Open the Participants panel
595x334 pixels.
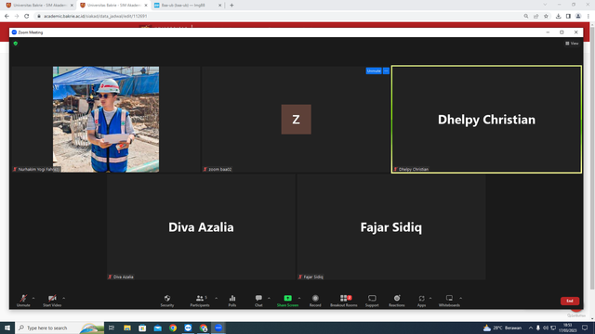click(200, 301)
